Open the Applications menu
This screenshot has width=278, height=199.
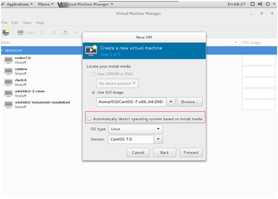pos(19,4)
